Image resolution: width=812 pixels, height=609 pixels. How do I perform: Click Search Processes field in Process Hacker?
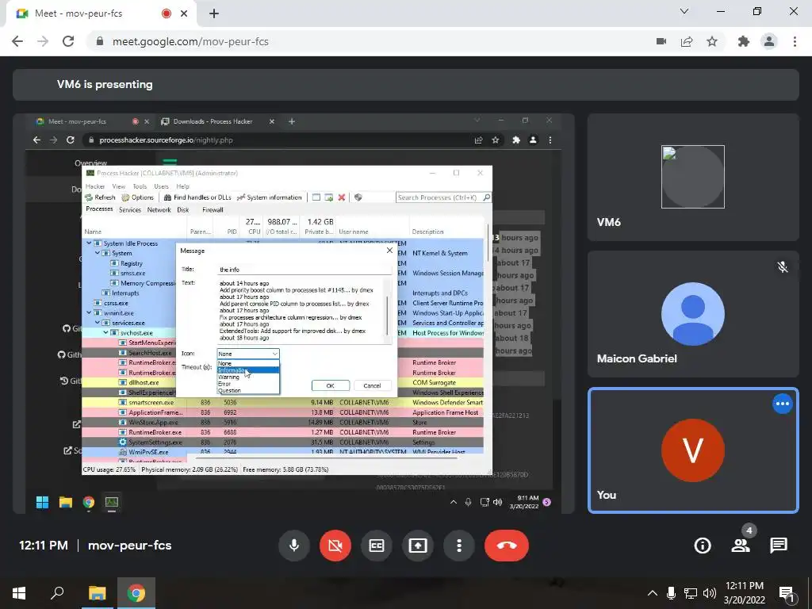click(x=443, y=197)
